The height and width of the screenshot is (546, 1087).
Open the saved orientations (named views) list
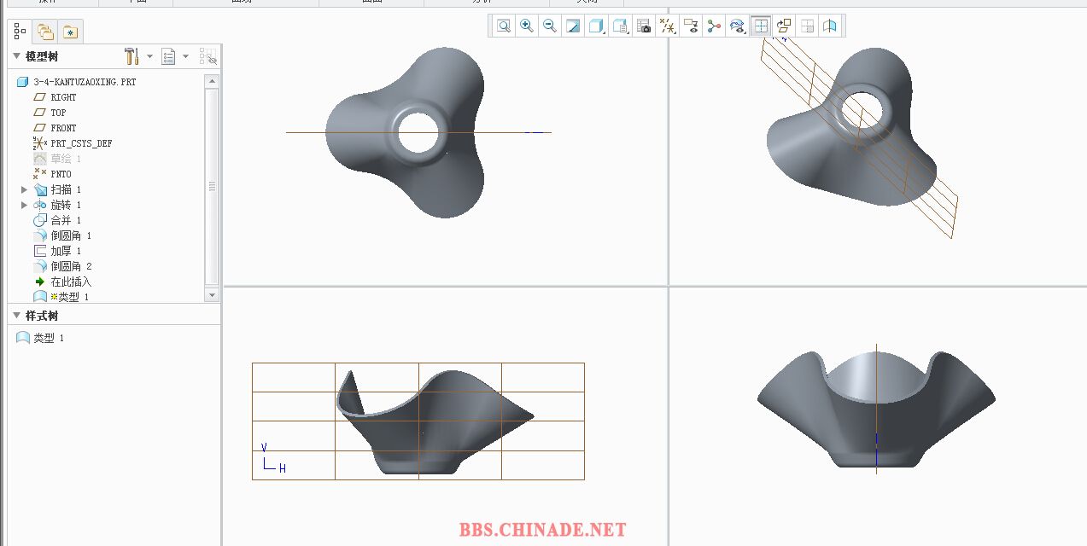pyautogui.click(x=621, y=26)
